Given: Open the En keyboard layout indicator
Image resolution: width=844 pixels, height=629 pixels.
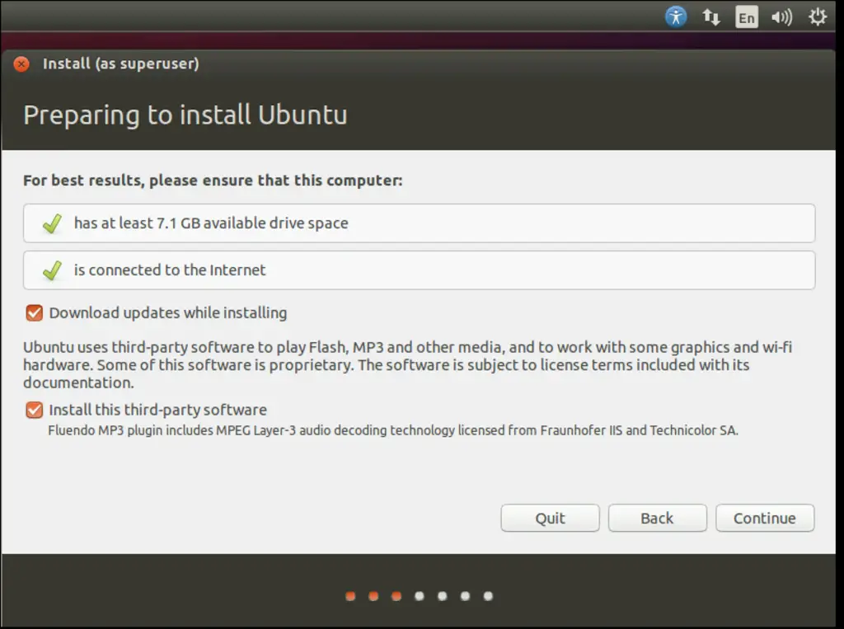Looking at the screenshot, I should pyautogui.click(x=747, y=16).
